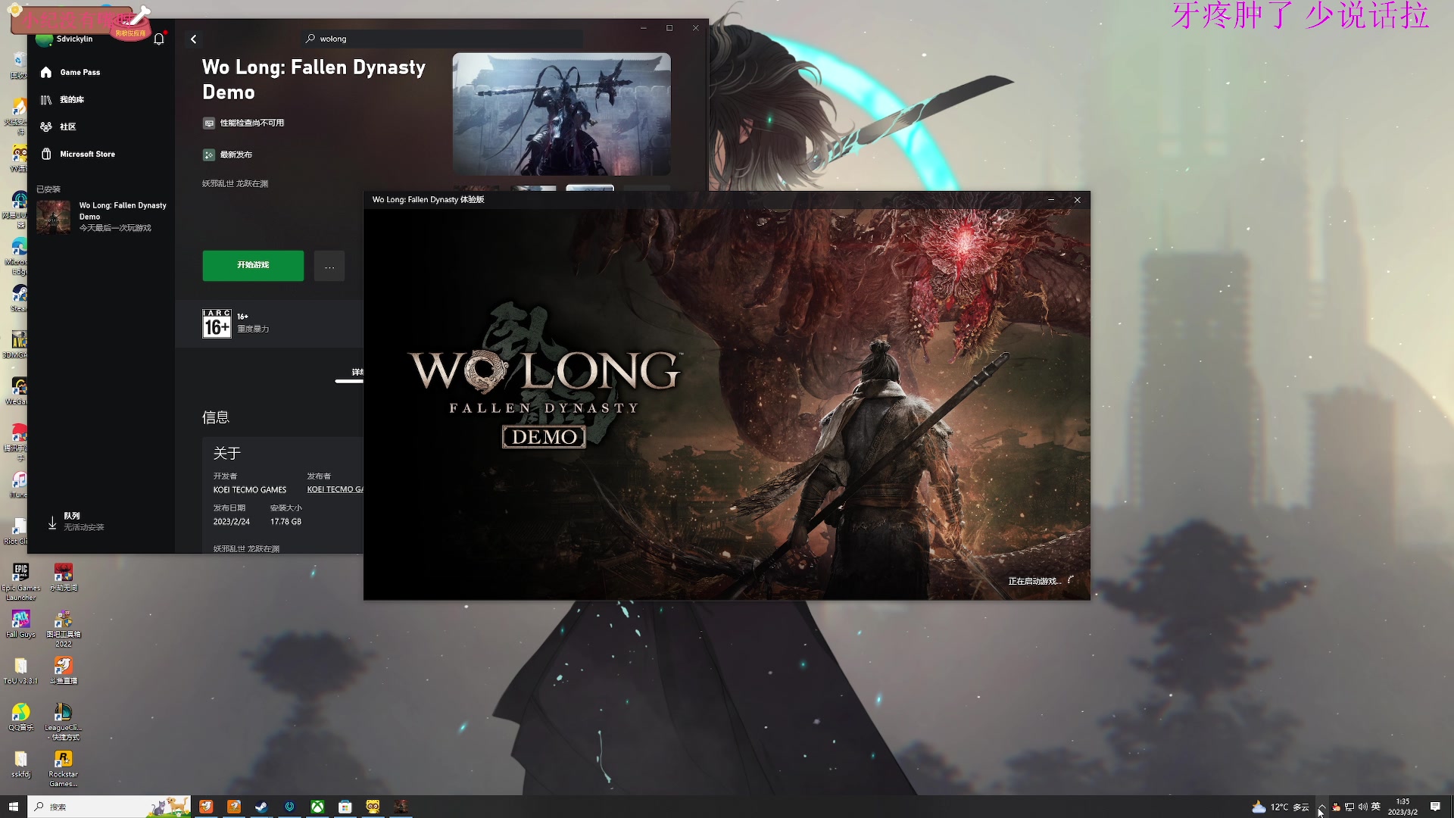Viewport: 1454px width, 818px height.
Task: Click the notification bell icon
Action: tap(159, 39)
